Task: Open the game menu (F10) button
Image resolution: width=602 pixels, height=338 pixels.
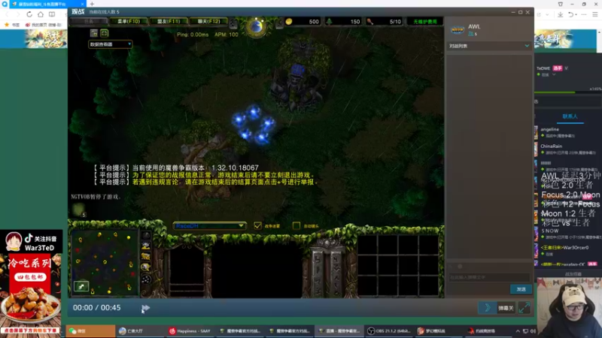Action: [x=129, y=22]
